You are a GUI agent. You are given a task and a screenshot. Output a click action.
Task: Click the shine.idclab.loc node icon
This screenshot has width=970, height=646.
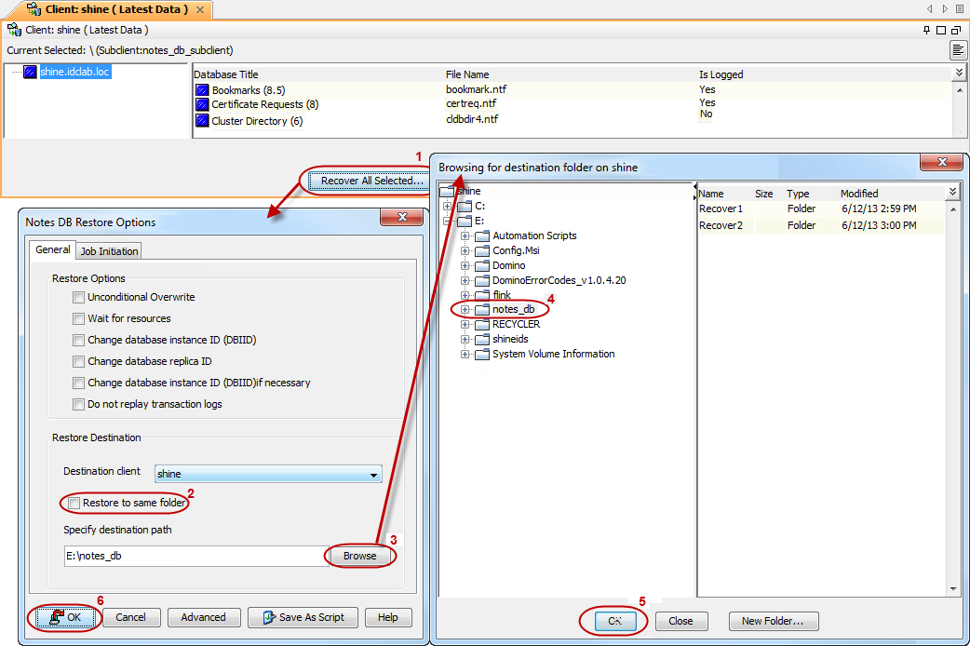click(30, 72)
